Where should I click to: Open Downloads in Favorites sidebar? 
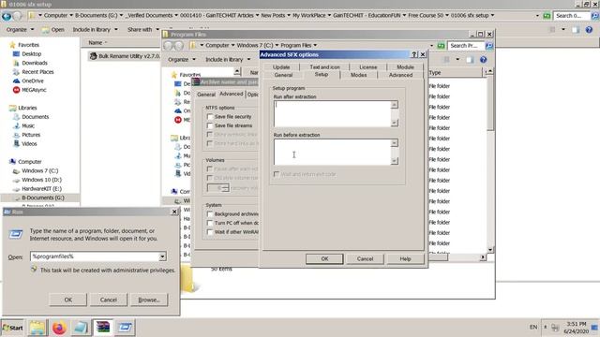click(x=35, y=63)
